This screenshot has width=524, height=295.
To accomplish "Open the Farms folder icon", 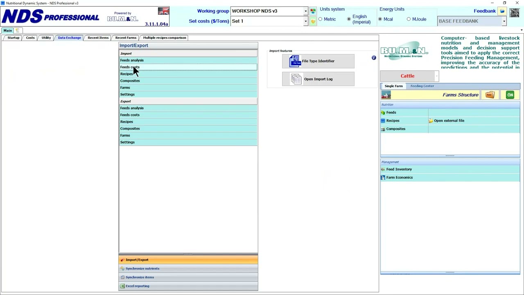I will pos(490,95).
